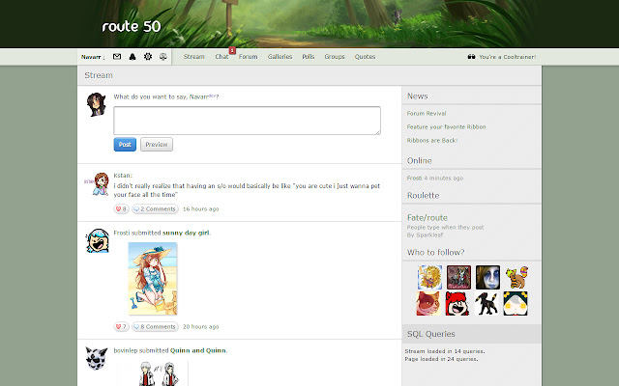Click the 20 hours ago timestamp
The height and width of the screenshot is (386, 619).
pyautogui.click(x=200, y=327)
